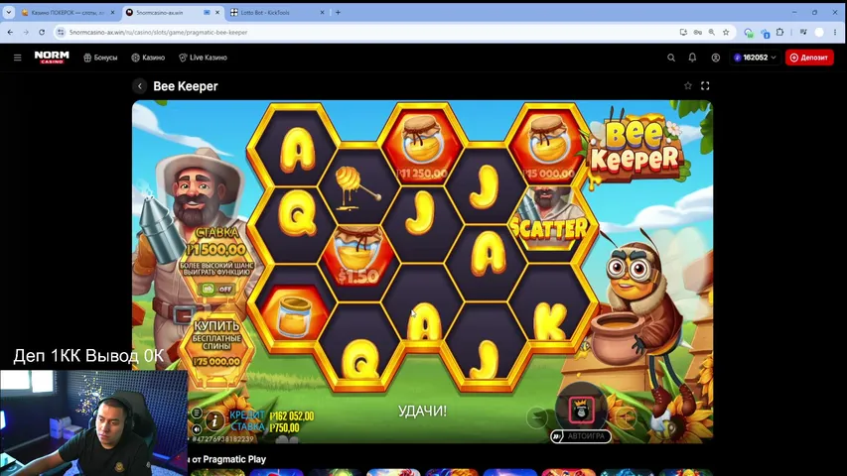Open a new browser tab

pyautogui.click(x=339, y=13)
